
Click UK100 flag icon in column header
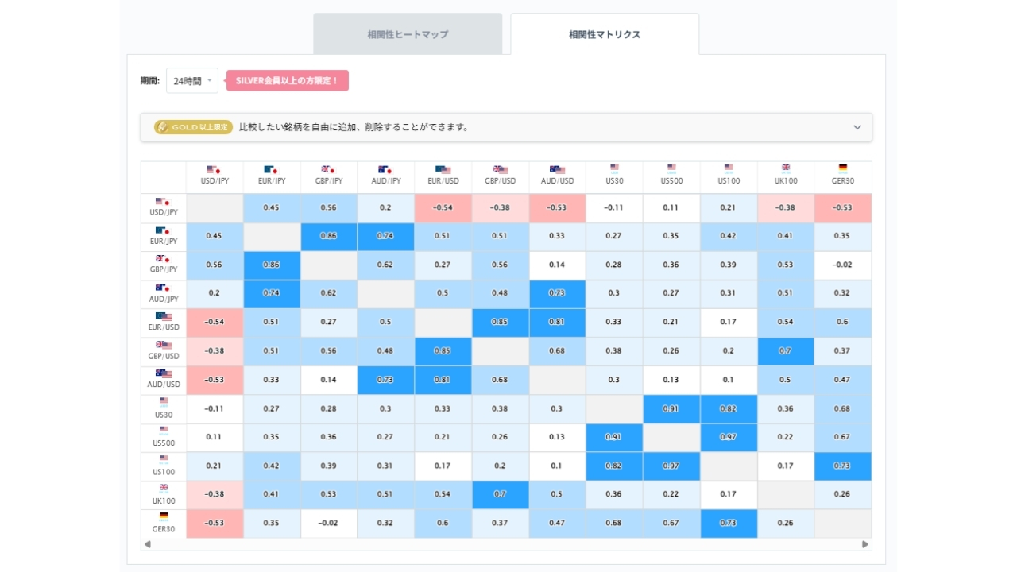786,168
